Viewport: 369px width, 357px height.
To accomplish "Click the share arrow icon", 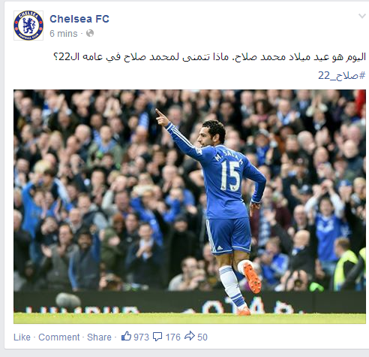I will [190, 336].
